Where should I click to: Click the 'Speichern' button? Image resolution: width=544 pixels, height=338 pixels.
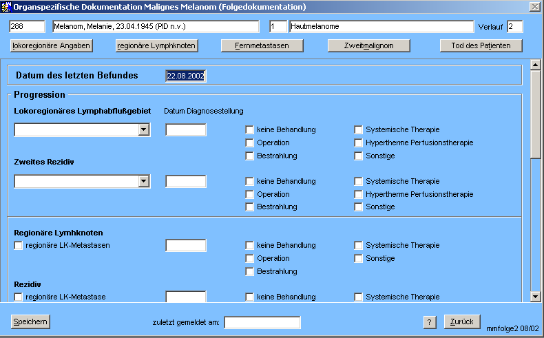coord(30,322)
